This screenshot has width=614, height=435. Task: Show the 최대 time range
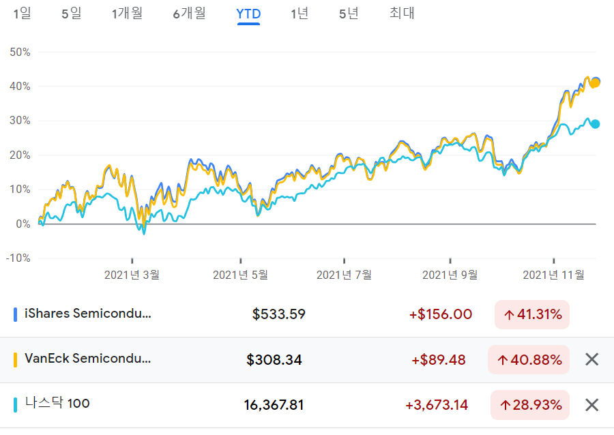[x=402, y=14]
